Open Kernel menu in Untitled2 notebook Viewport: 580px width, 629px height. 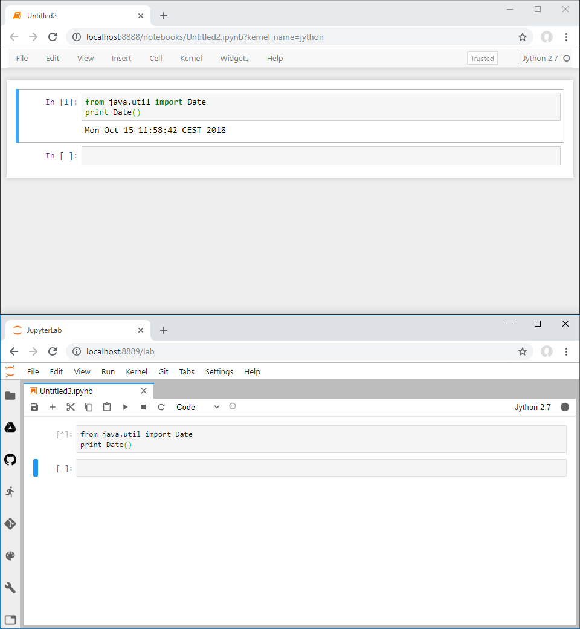[191, 59]
